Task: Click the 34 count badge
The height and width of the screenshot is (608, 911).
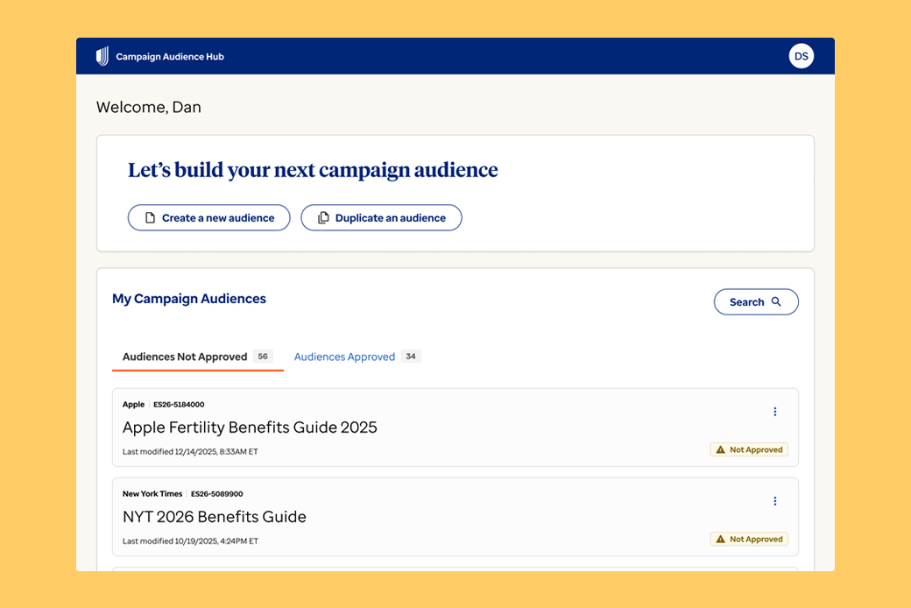Action: [411, 357]
